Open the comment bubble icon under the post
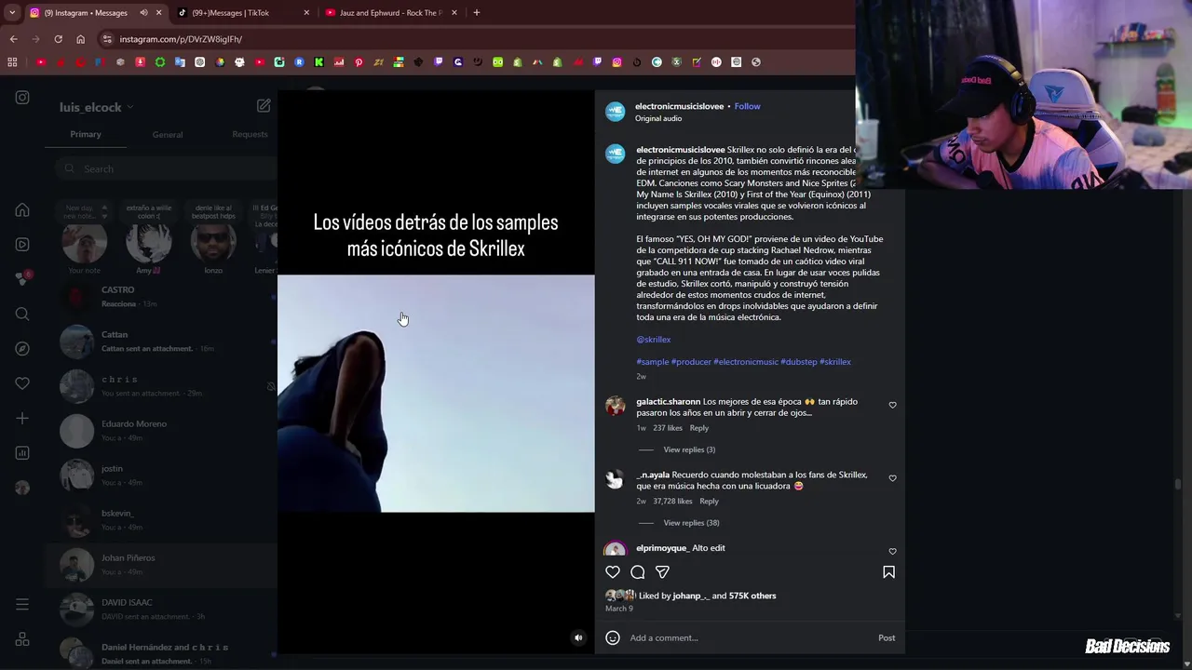 (x=638, y=572)
